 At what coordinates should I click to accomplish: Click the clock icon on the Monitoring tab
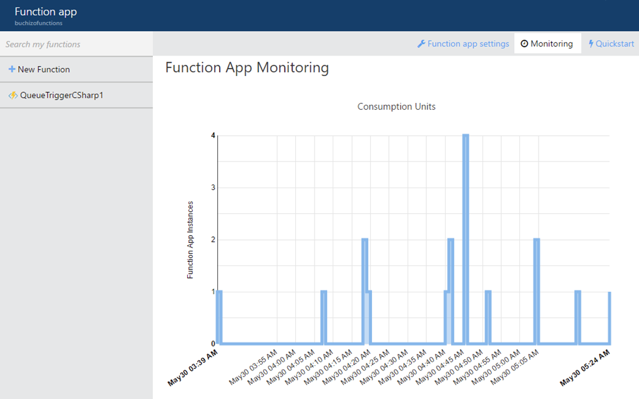click(524, 44)
